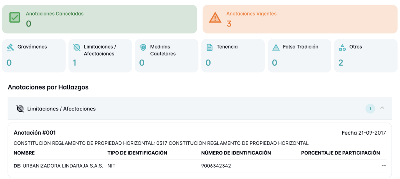The image size is (400, 179).
Task: Open the Gravámenes category card
Action: click(x=34, y=55)
